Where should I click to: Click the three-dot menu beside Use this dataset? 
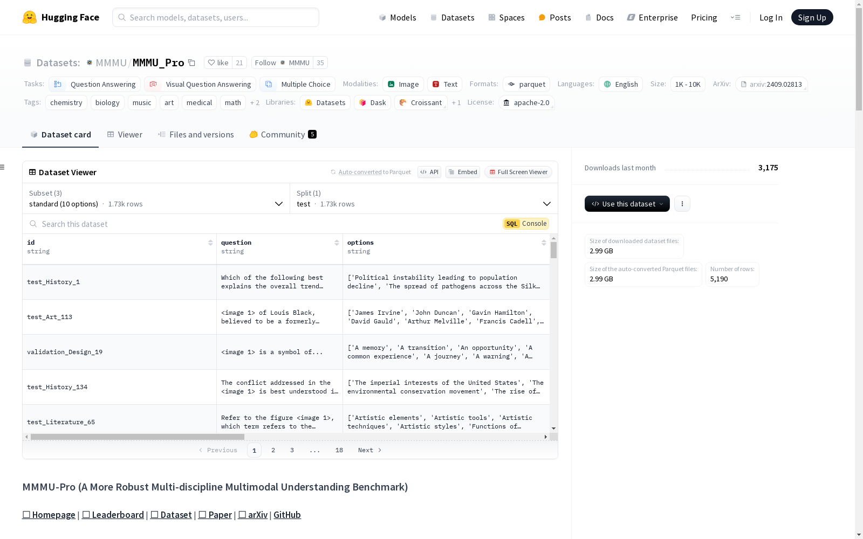pyautogui.click(x=682, y=204)
